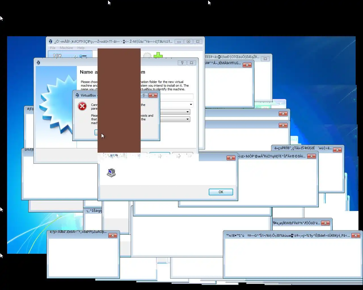
Task: Click the cube icon in VirtualBox error dialog title
Action: (77, 95)
